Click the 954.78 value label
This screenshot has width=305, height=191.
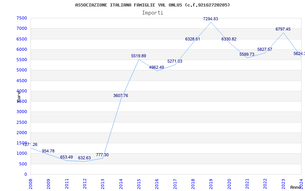pos(48,151)
